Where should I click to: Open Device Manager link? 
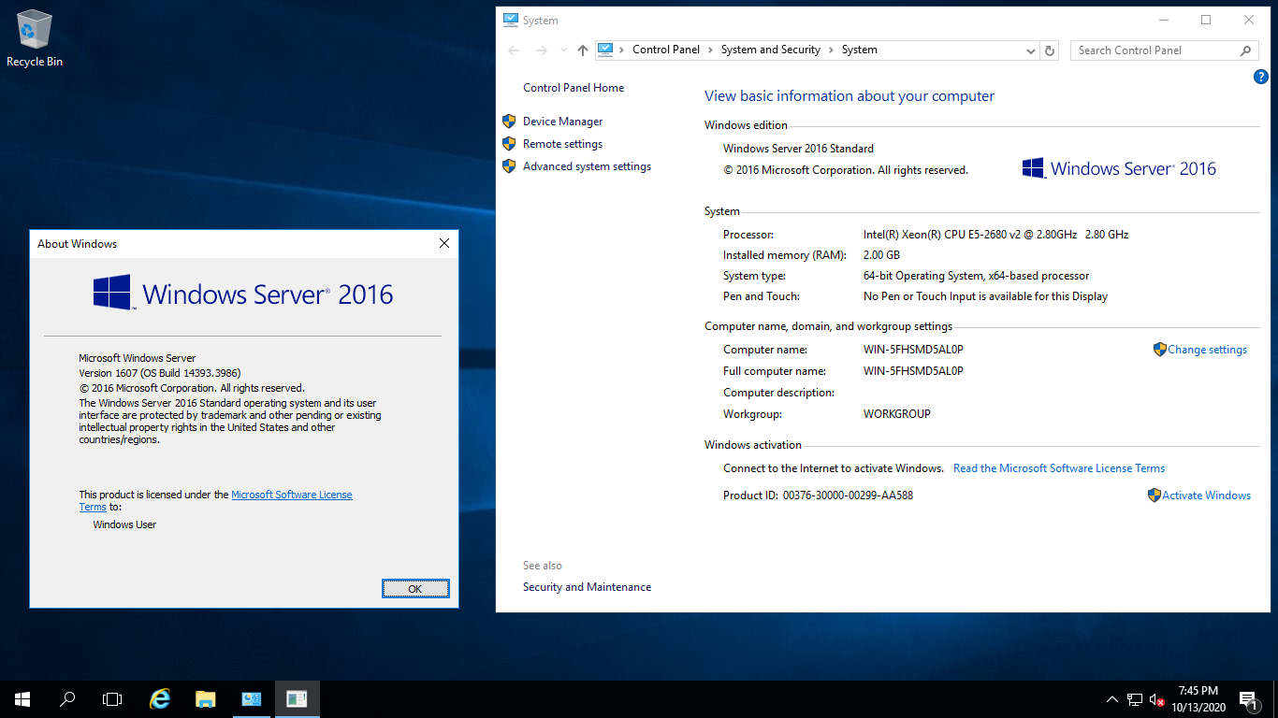pos(562,122)
